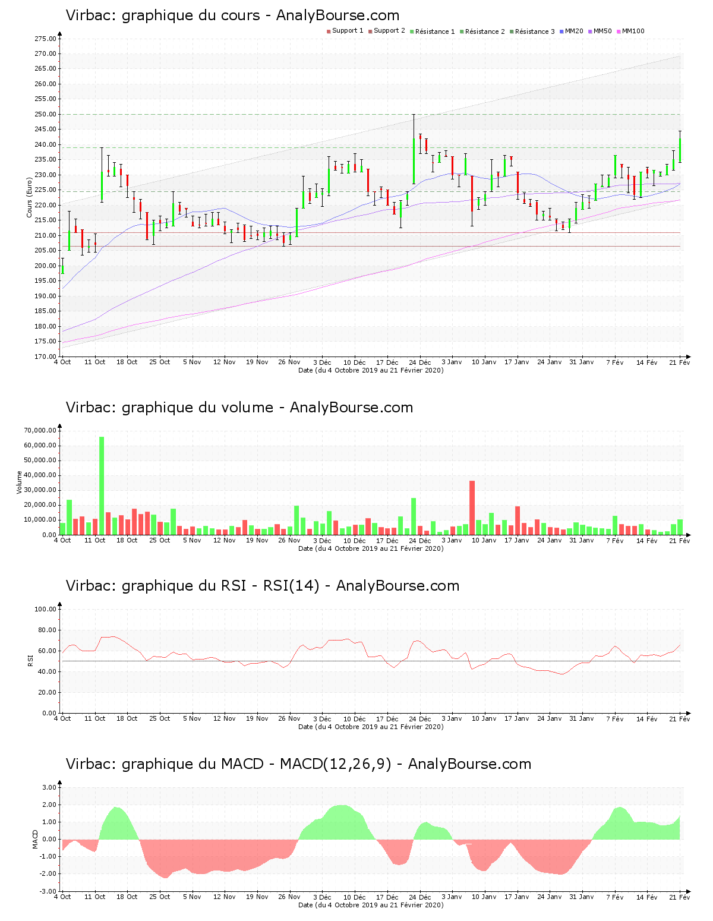Click the Support 1 legend marker
The width and height of the screenshot is (713, 921).
click(329, 31)
